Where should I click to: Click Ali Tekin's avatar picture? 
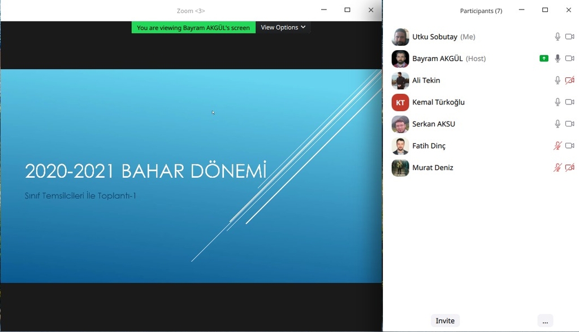point(400,80)
